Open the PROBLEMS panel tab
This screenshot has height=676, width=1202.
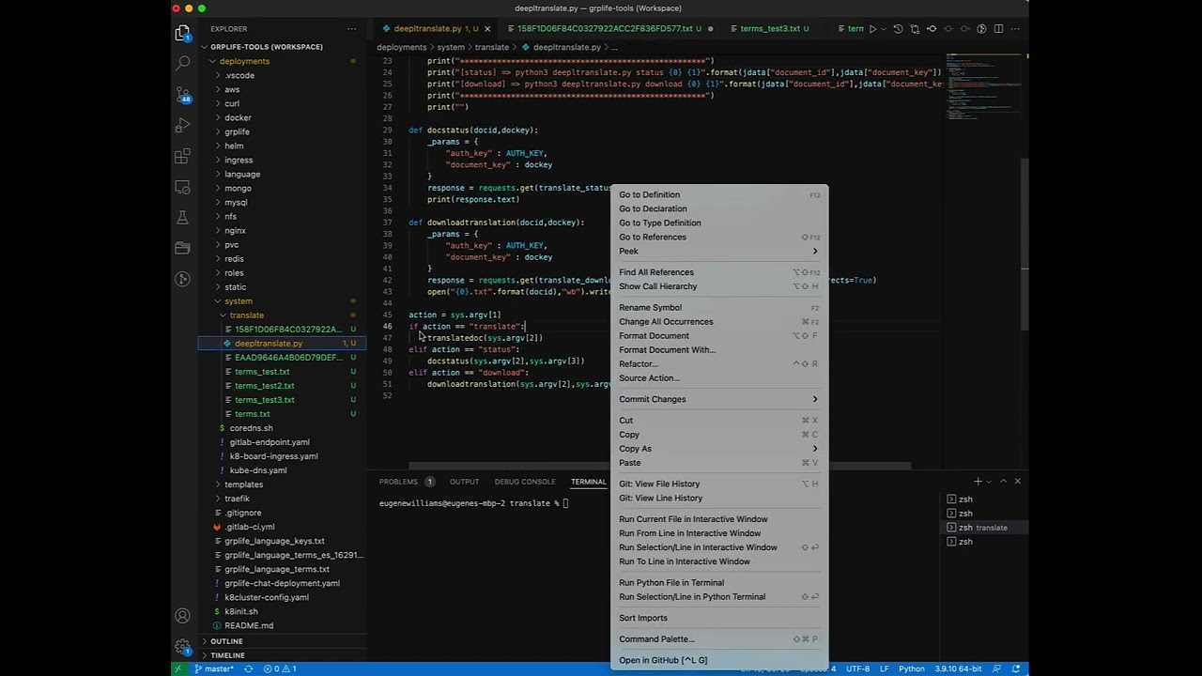[407, 482]
